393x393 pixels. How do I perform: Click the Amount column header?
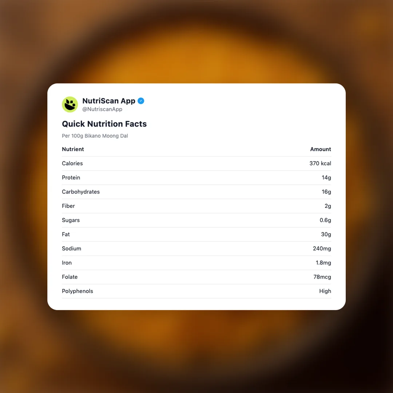pos(321,149)
